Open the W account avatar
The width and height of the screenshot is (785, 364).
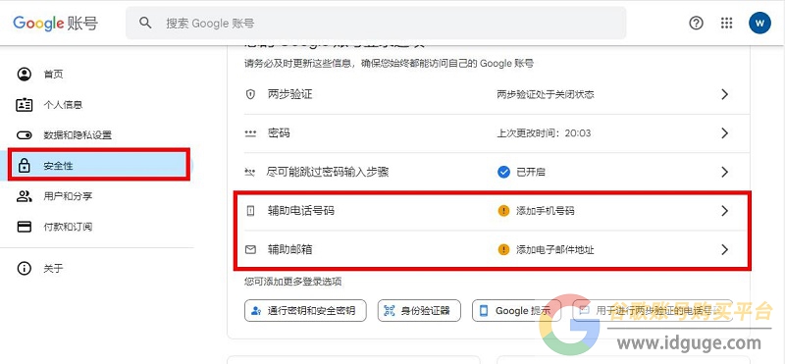[x=759, y=23]
